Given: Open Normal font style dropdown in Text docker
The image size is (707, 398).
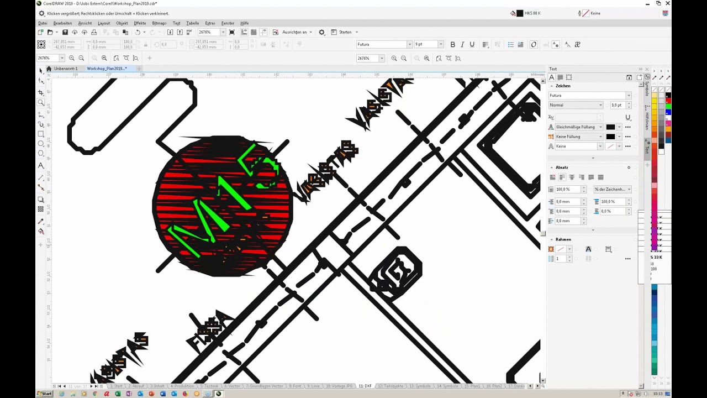Looking at the screenshot, I should pyautogui.click(x=576, y=105).
